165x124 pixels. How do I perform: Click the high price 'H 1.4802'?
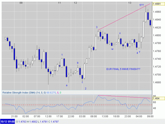click(32, 122)
